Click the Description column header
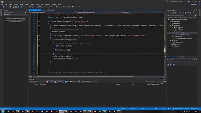The height and width of the screenshot is (113, 201). coord(43,84)
